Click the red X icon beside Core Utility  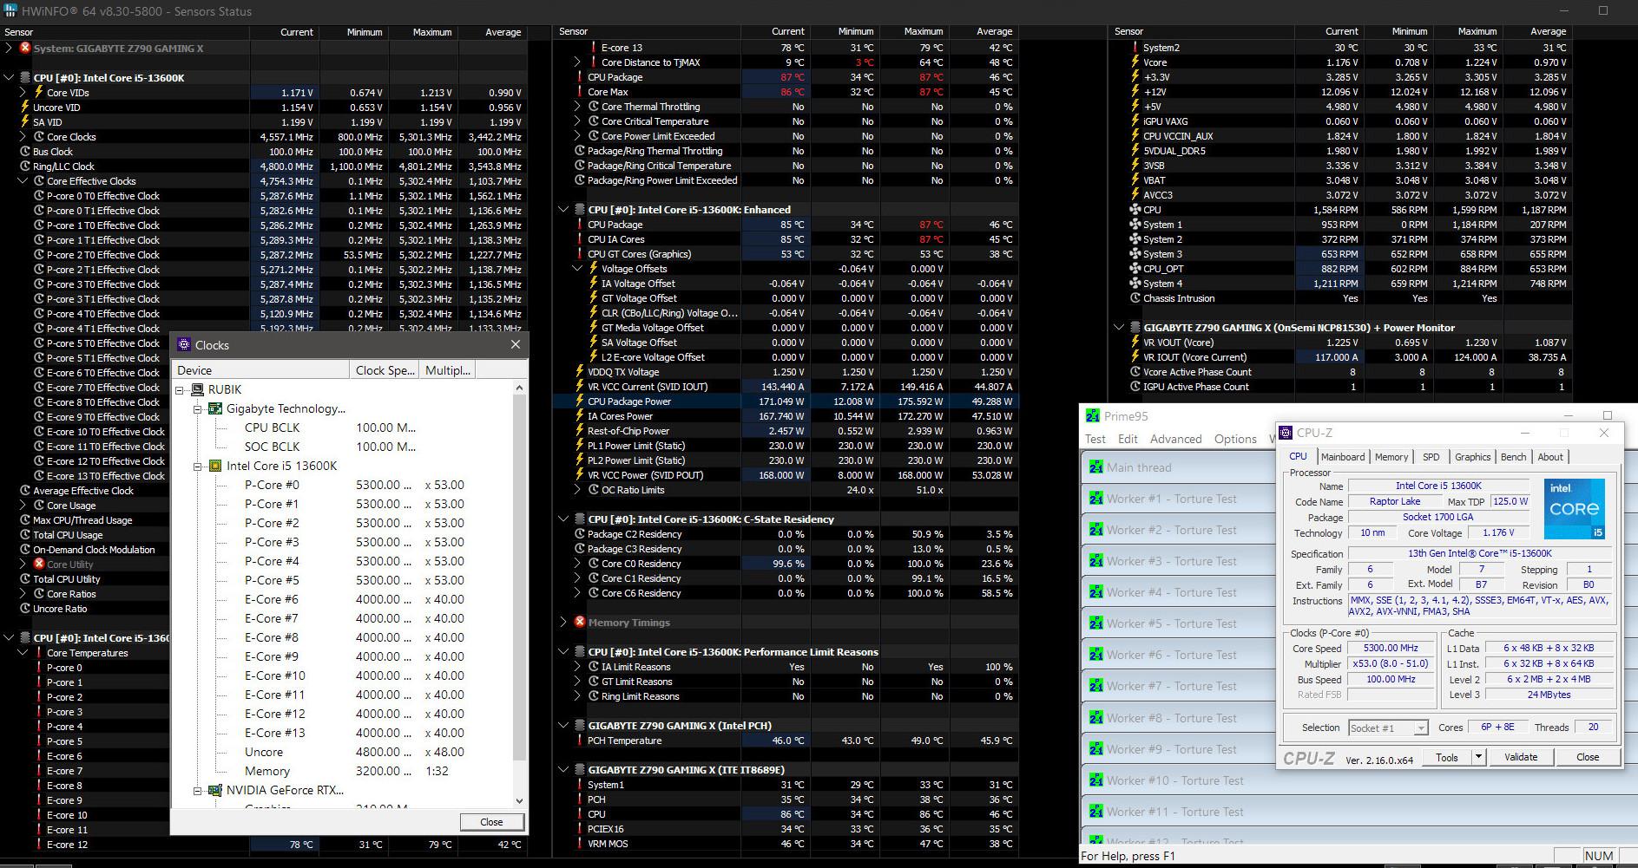pyautogui.click(x=39, y=565)
